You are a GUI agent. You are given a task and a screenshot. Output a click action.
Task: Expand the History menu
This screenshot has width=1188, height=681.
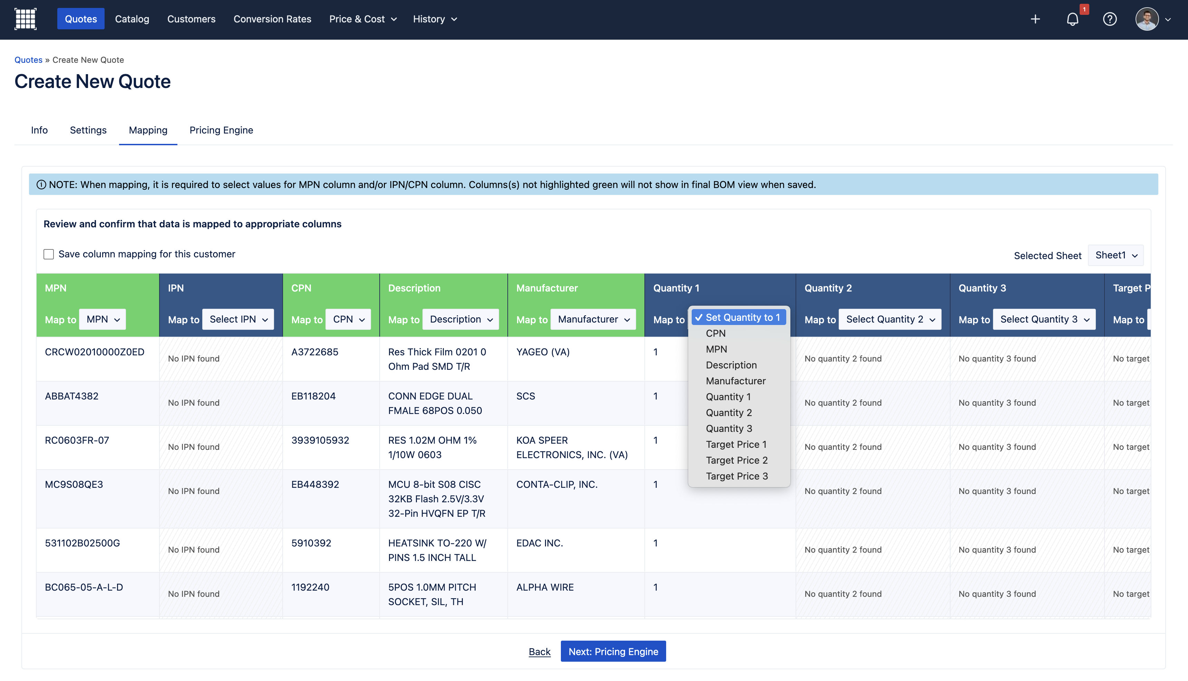tap(435, 19)
